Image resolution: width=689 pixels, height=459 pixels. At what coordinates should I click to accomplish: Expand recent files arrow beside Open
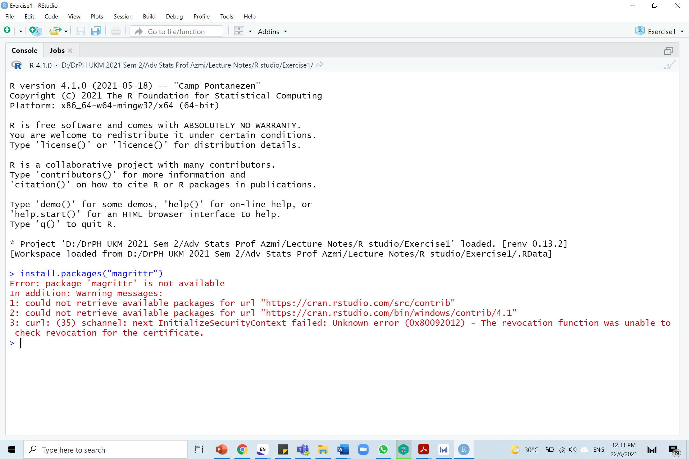tap(66, 32)
